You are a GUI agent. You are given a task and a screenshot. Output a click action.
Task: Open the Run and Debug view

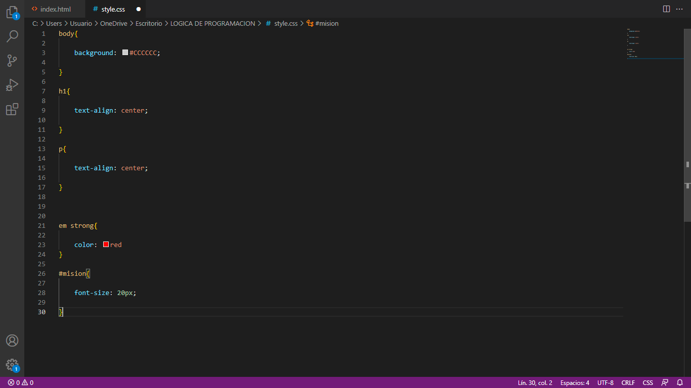[x=12, y=85]
